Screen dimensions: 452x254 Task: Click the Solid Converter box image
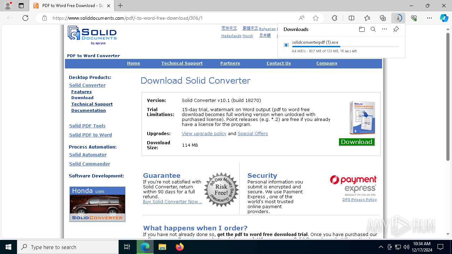click(x=362, y=117)
